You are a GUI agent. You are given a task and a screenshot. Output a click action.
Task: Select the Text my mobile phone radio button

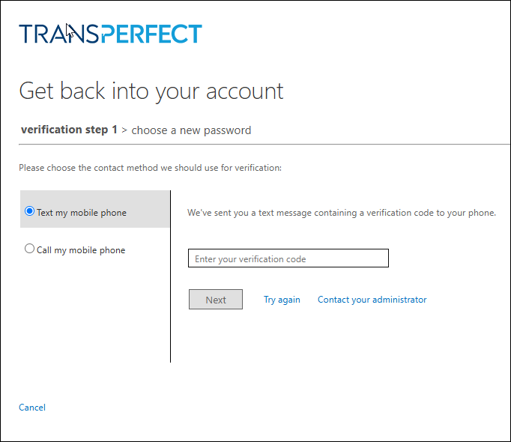pyautogui.click(x=30, y=211)
